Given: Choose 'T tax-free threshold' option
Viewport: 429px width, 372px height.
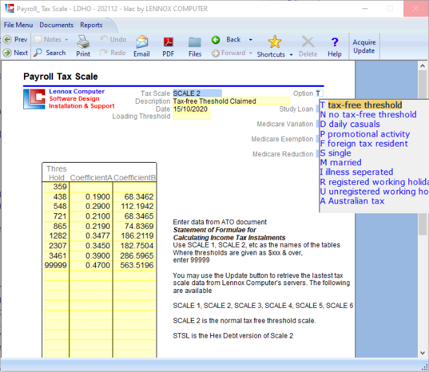Looking at the screenshot, I should click(361, 105).
